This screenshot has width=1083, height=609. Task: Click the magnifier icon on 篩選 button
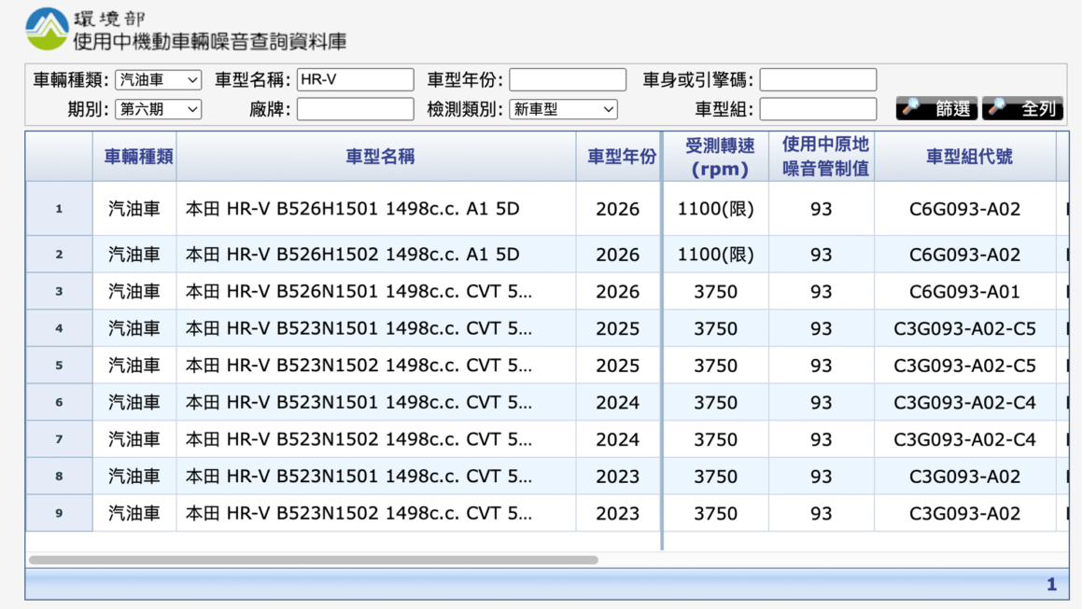click(x=912, y=108)
